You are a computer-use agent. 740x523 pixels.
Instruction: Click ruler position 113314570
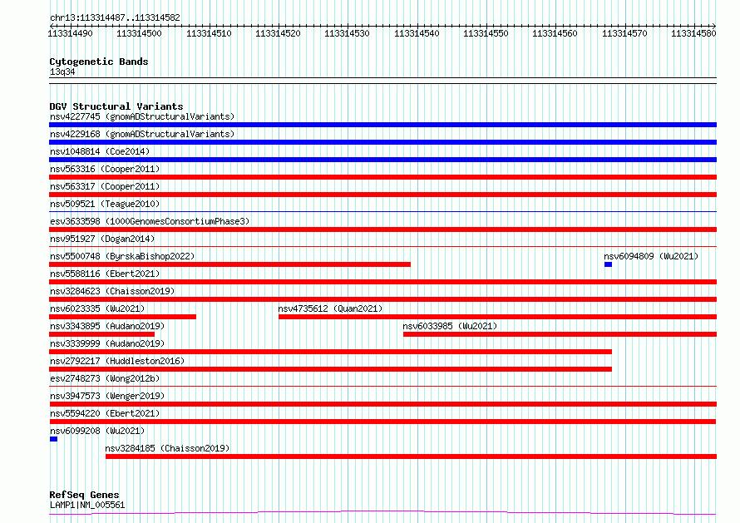pyautogui.click(x=624, y=33)
